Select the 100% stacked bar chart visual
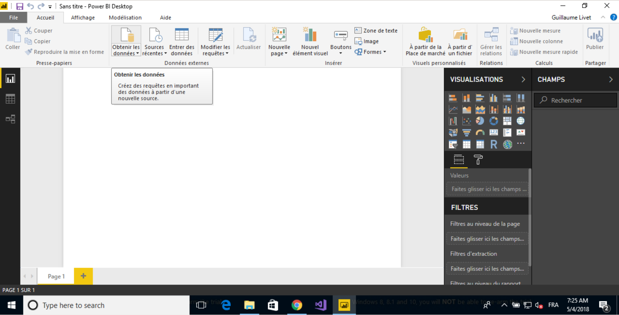This screenshot has height=315, width=619. point(507,98)
